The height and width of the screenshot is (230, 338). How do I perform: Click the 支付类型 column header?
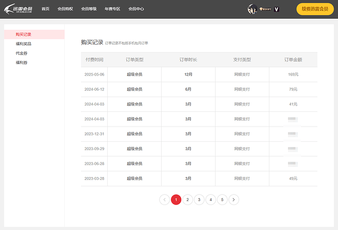point(242,60)
